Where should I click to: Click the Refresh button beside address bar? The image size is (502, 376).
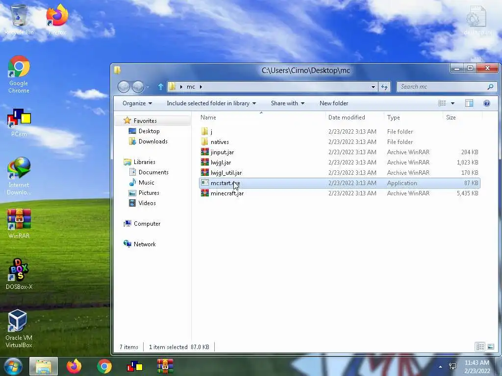click(384, 87)
